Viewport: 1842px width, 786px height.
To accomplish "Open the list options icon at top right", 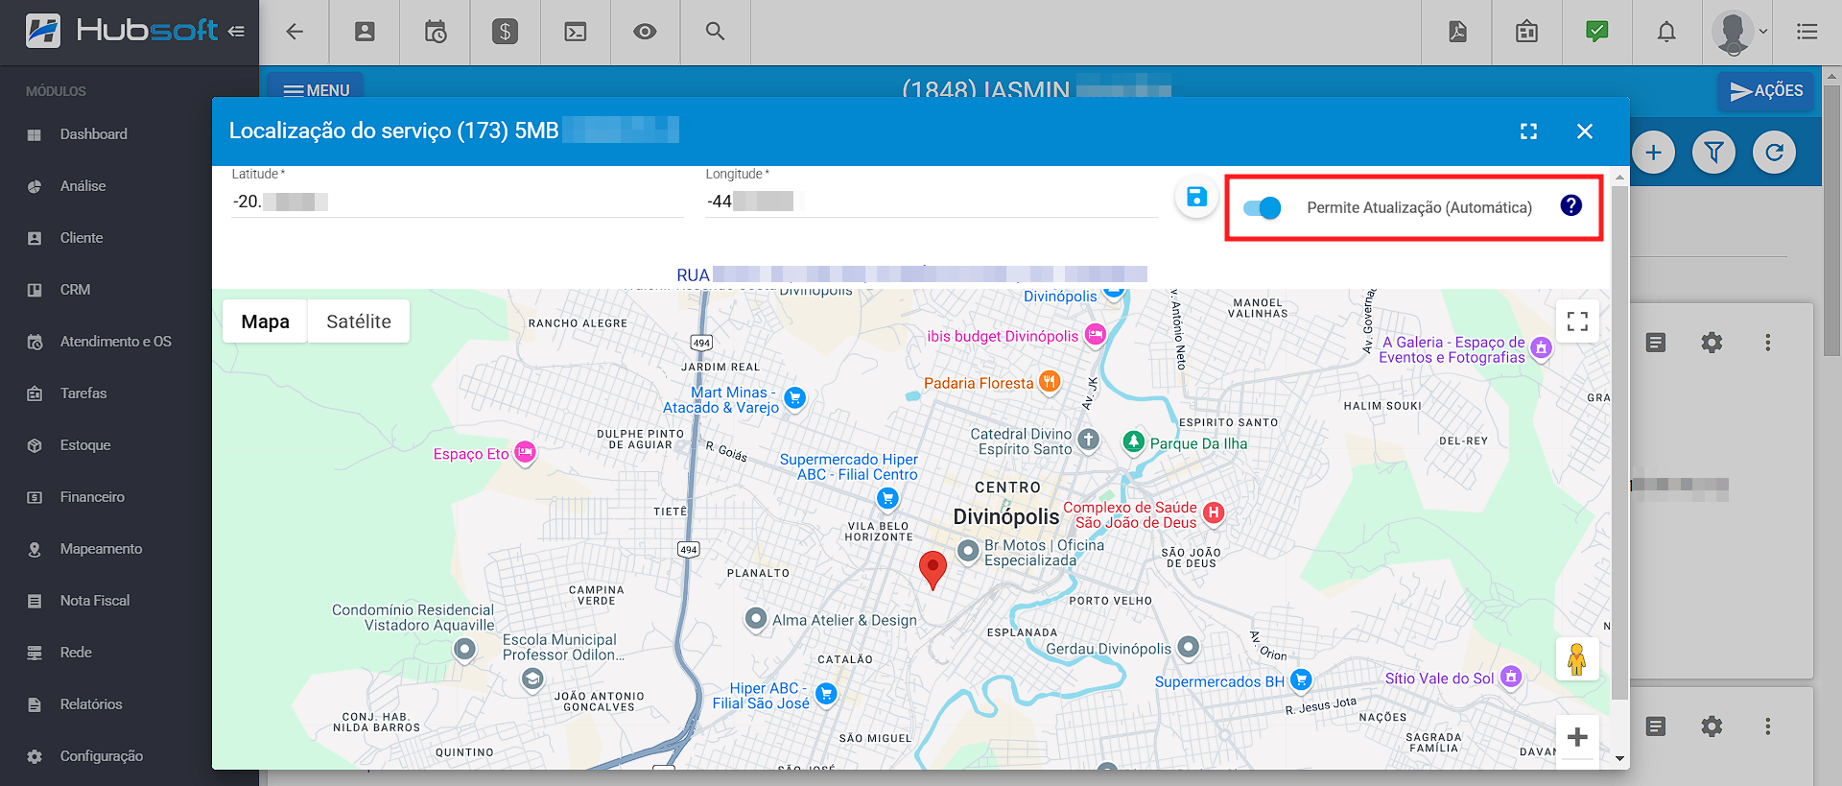I will click(1807, 32).
